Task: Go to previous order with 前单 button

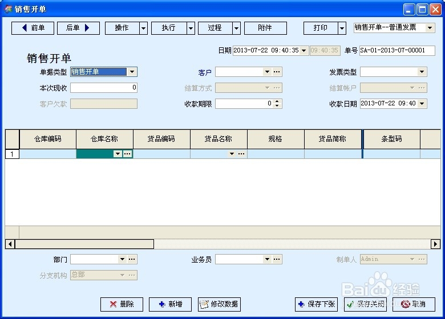Action: click(33, 28)
